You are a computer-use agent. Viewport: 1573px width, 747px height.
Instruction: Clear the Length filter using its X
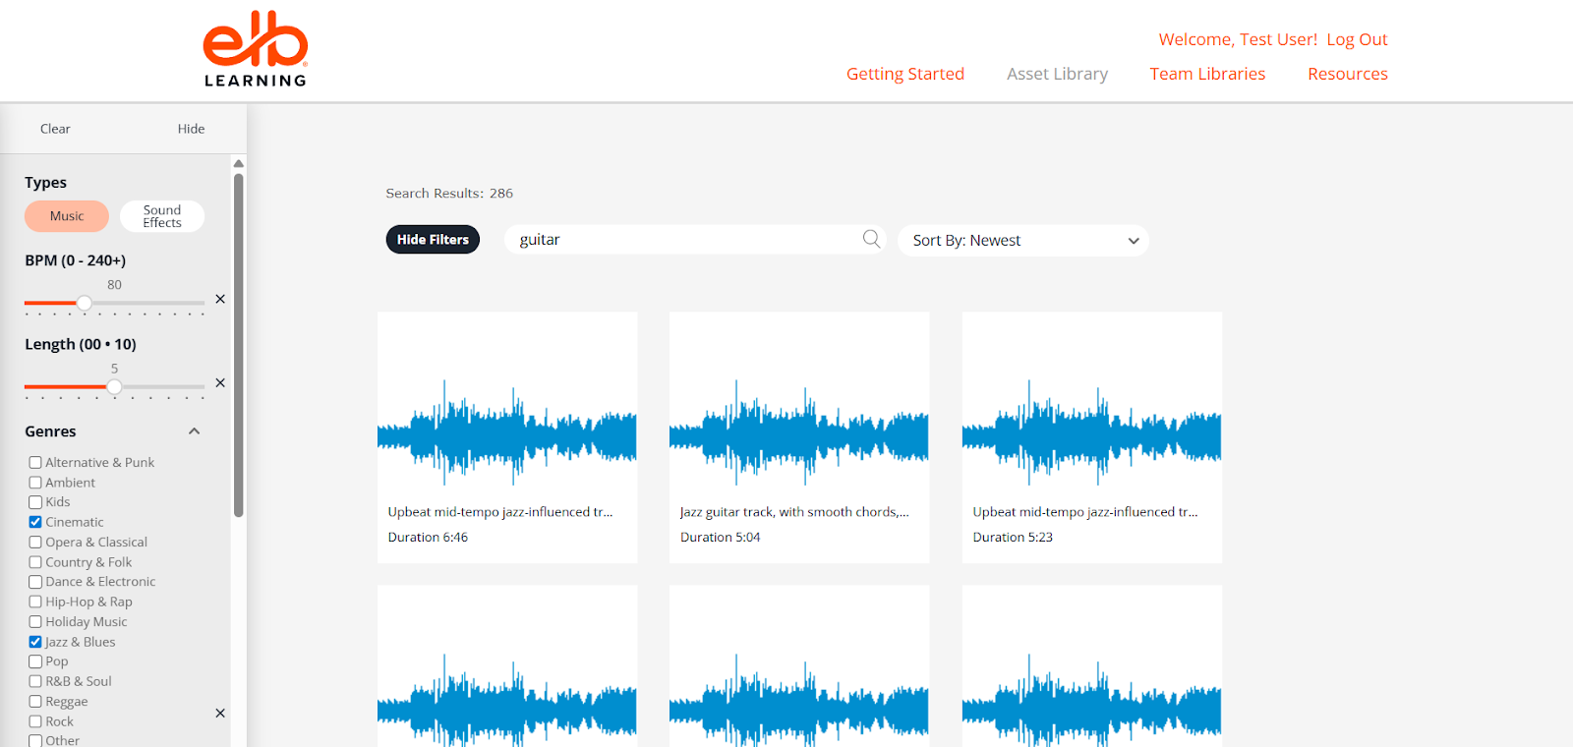pyautogui.click(x=220, y=383)
